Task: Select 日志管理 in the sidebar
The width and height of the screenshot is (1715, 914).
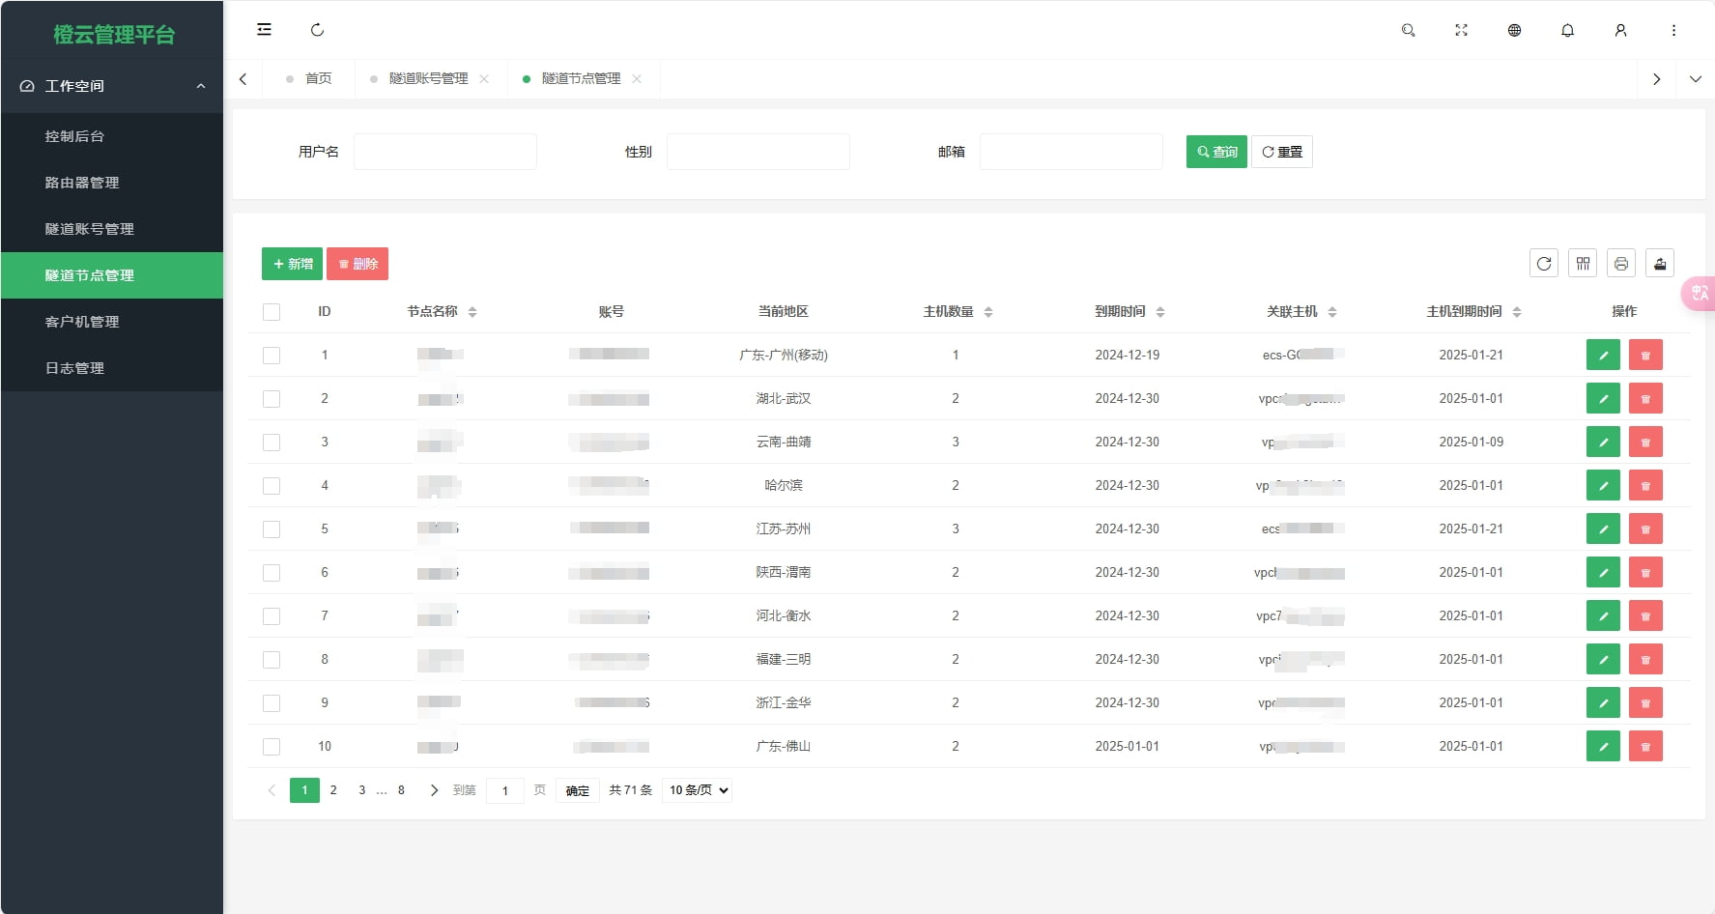Action: coord(74,367)
